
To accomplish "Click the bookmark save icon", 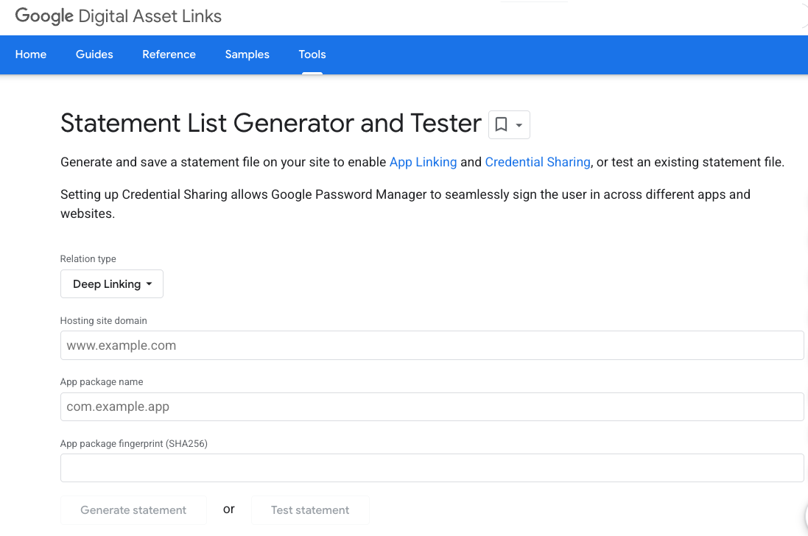I will click(502, 124).
